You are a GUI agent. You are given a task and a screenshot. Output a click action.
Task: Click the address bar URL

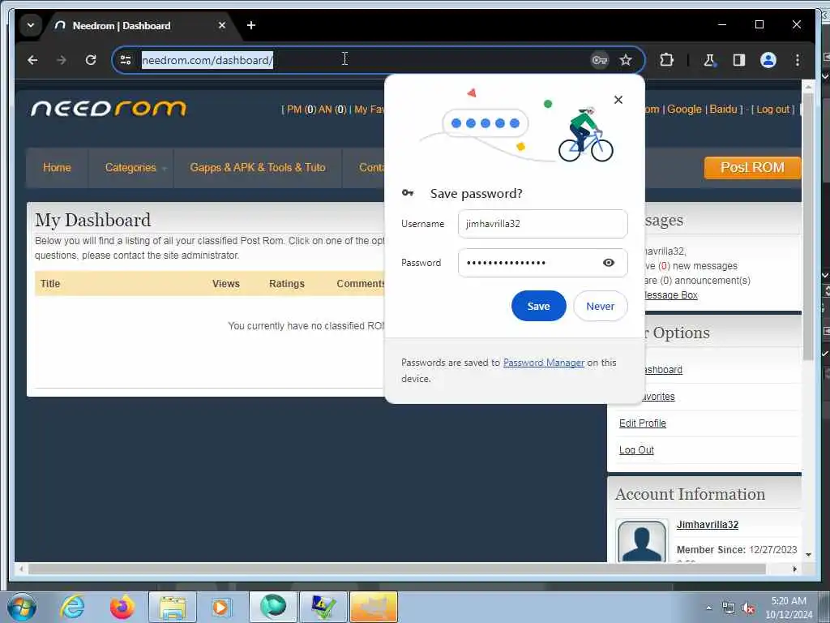[x=207, y=60]
